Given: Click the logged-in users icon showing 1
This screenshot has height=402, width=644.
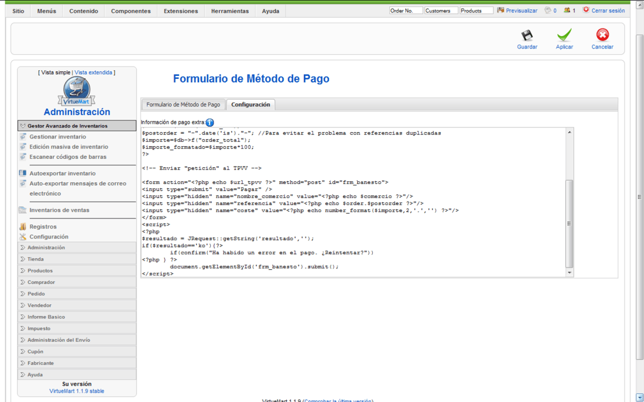Looking at the screenshot, I should click(x=567, y=11).
